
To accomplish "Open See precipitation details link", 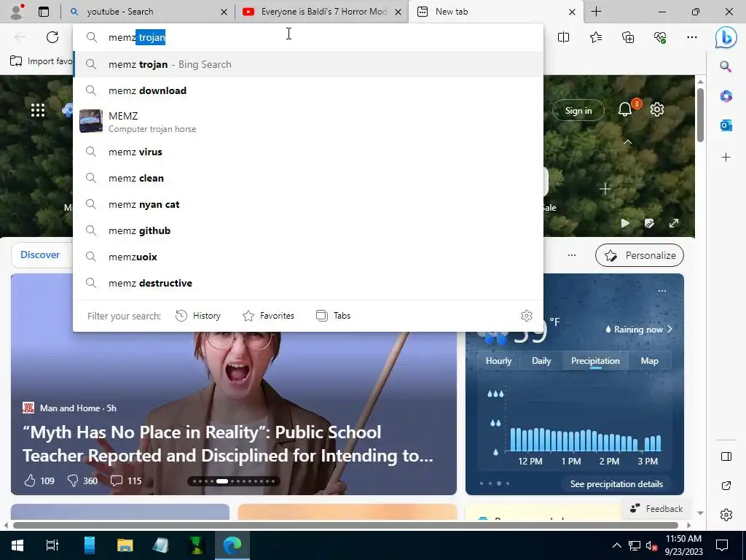I will (x=616, y=484).
